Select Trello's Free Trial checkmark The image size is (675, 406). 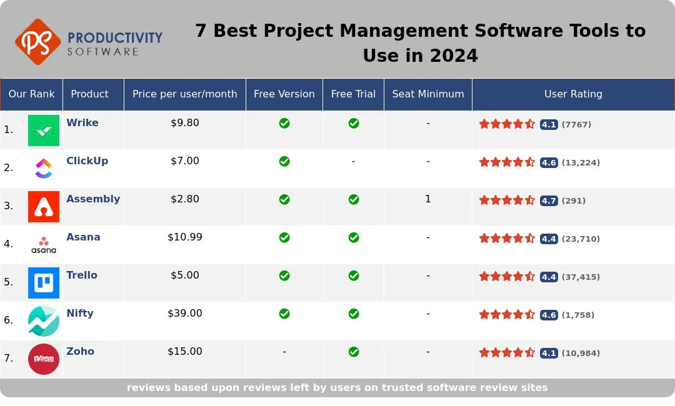click(x=354, y=275)
